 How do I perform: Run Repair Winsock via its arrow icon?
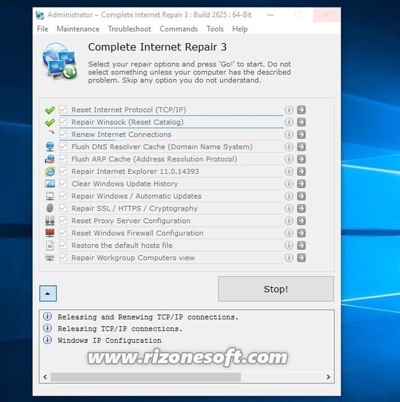tap(301, 122)
